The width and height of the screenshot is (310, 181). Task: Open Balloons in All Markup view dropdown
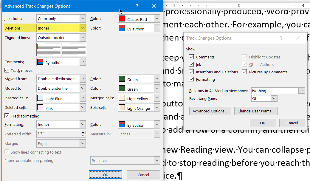pos(278,91)
